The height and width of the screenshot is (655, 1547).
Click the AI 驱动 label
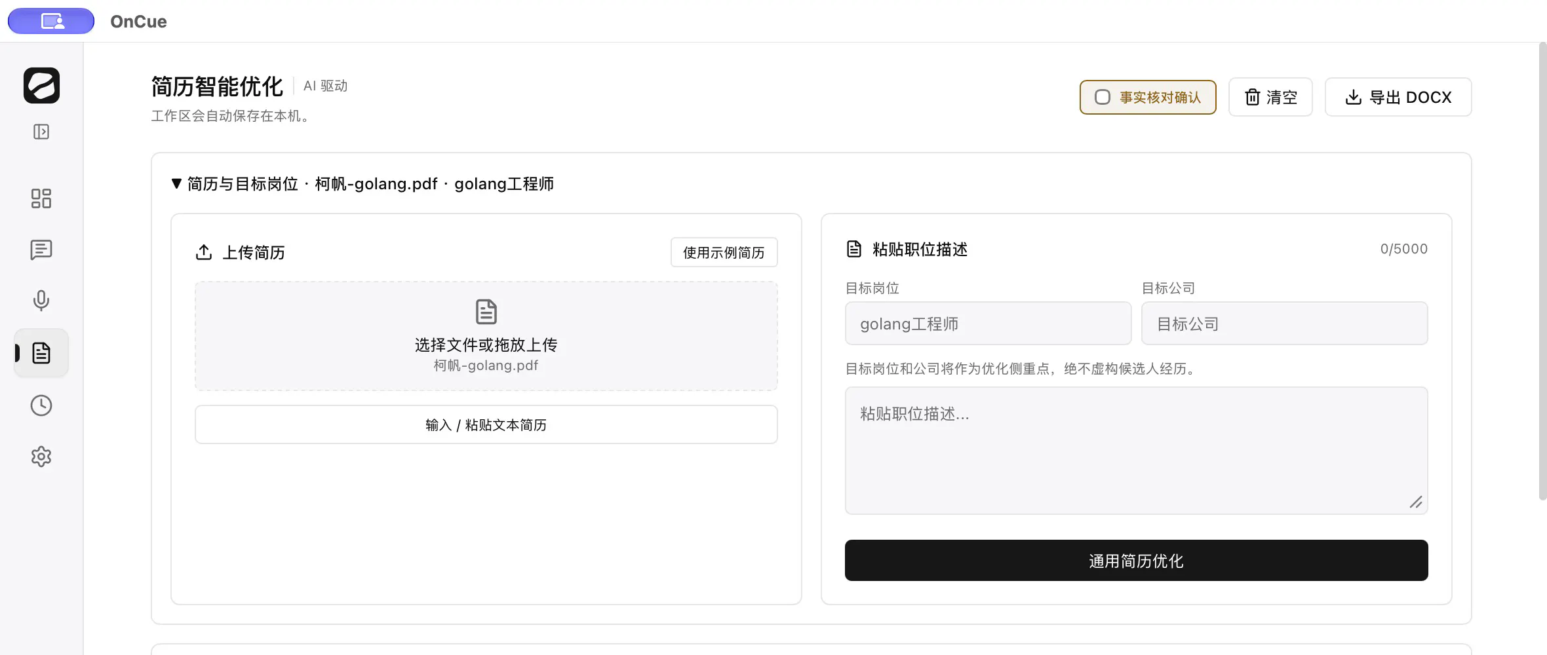tap(325, 86)
